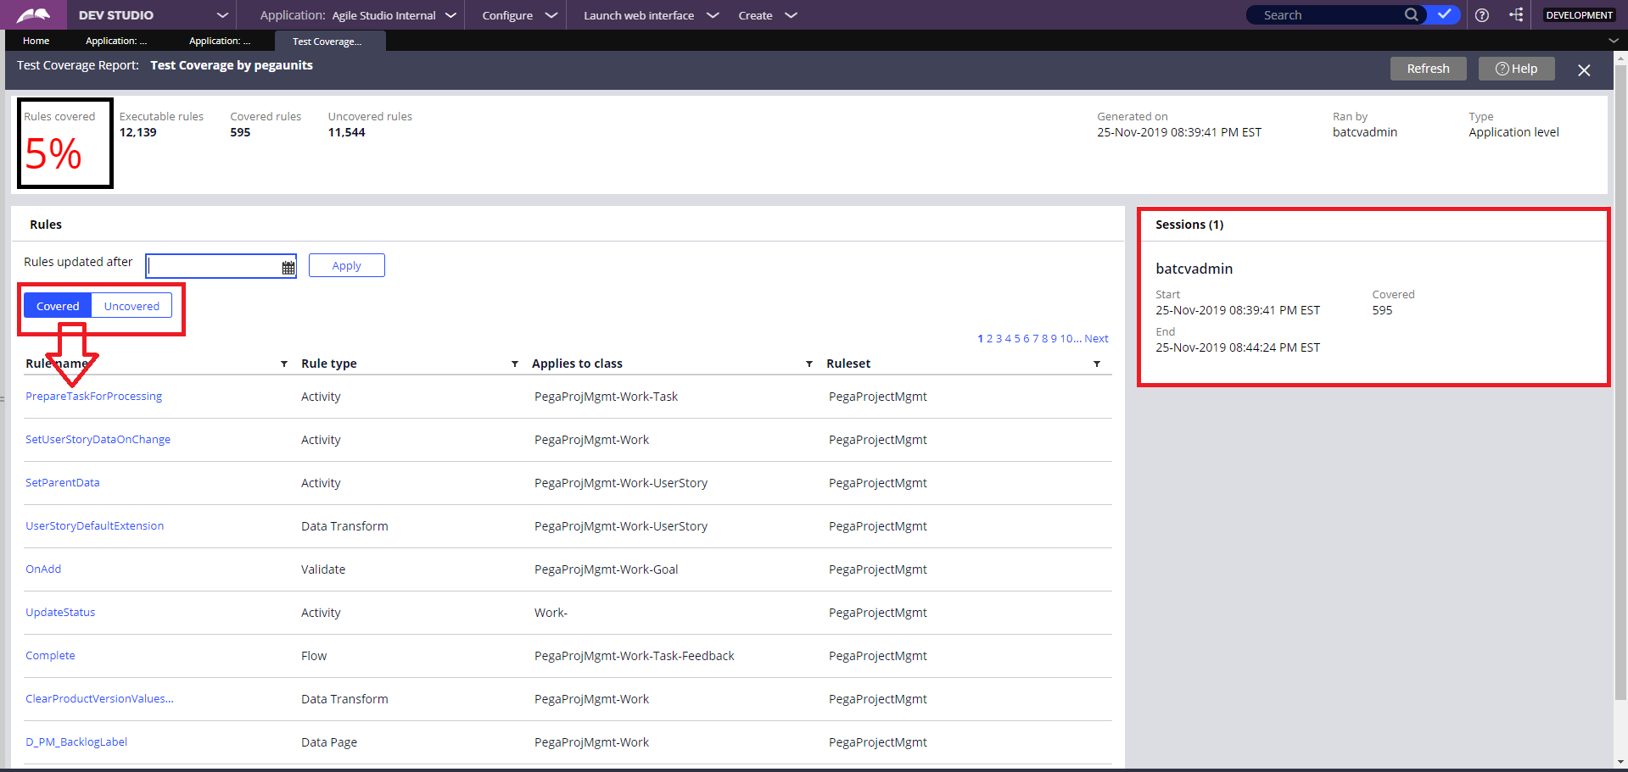Click Executable rules 12,139 value

(138, 132)
